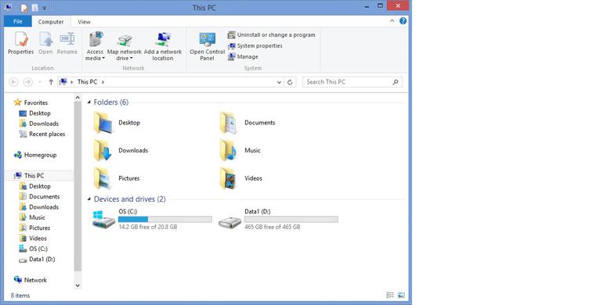
Task: Select the OS (C:) drive icon
Action: [x=104, y=220]
